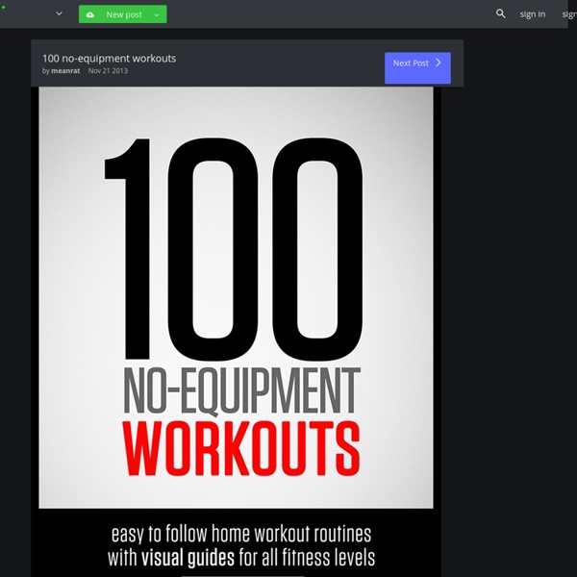Open the sign in link

tap(532, 14)
